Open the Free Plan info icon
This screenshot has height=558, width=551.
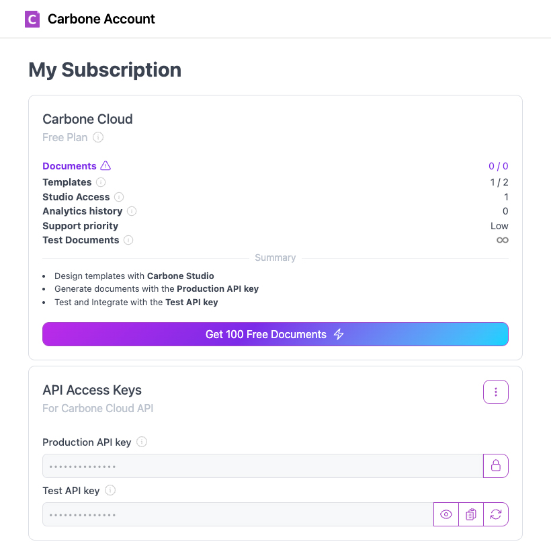(x=98, y=137)
